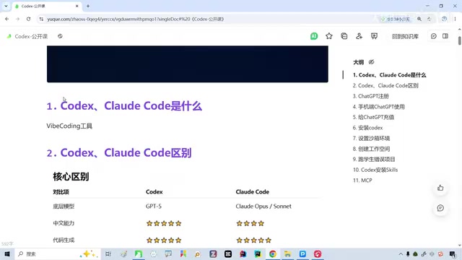Viewport: 462px width, 260px height.
Task: Jump to outline item 10. Codex安装Skills
Action: click(x=375, y=170)
